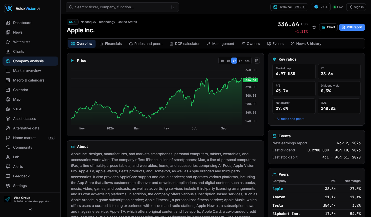
Task: Open Dashboard from the sidebar
Action: pyautogui.click(x=30, y=23)
